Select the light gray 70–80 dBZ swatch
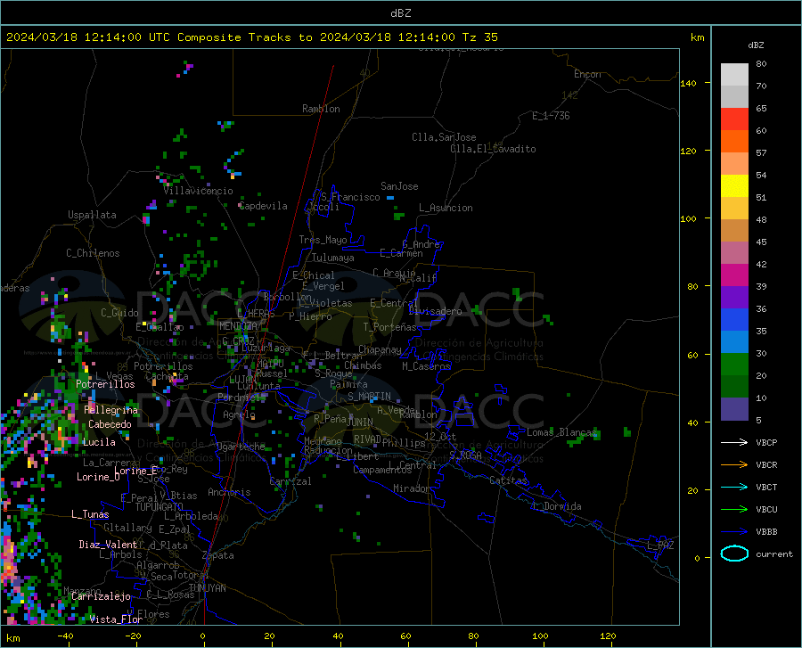The image size is (802, 648). tap(734, 75)
